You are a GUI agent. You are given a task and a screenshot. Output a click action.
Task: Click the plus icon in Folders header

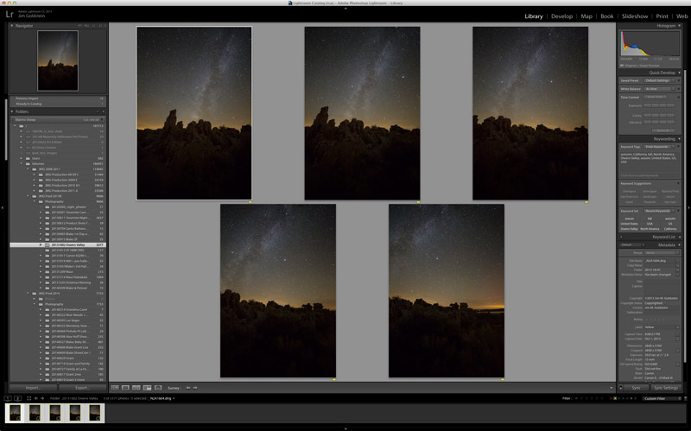103,111
